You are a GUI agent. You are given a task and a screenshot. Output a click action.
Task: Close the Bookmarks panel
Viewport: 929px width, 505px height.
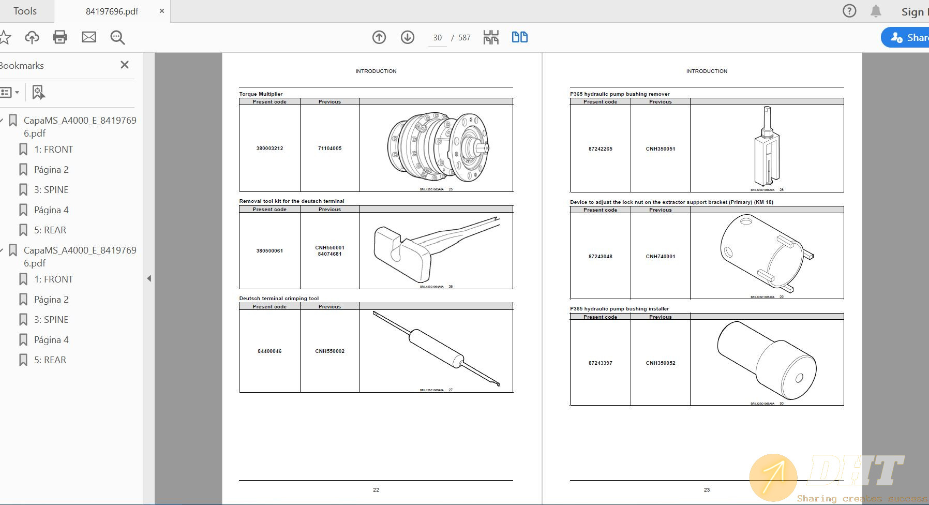point(125,65)
